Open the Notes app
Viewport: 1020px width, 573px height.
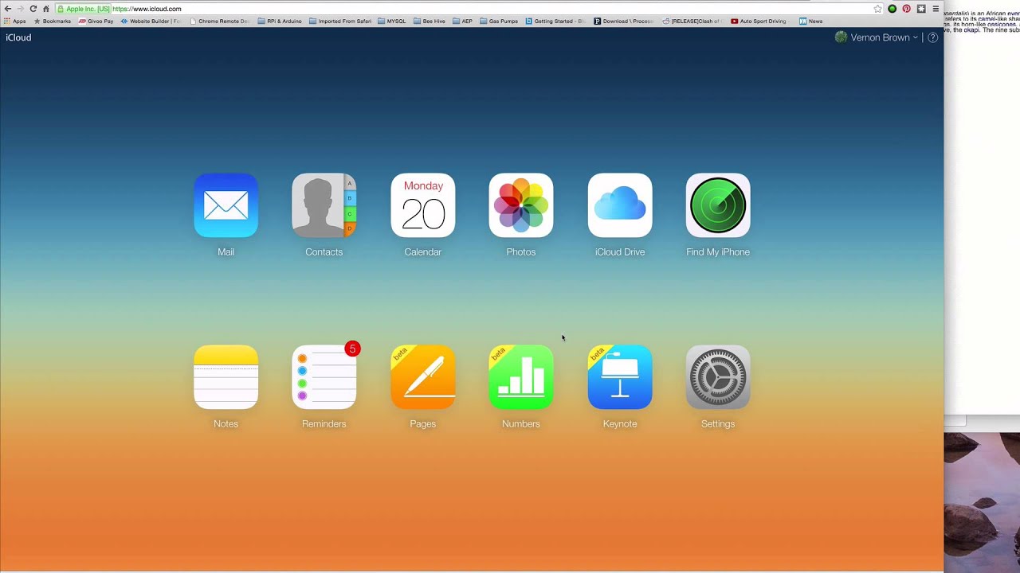click(x=226, y=377)
